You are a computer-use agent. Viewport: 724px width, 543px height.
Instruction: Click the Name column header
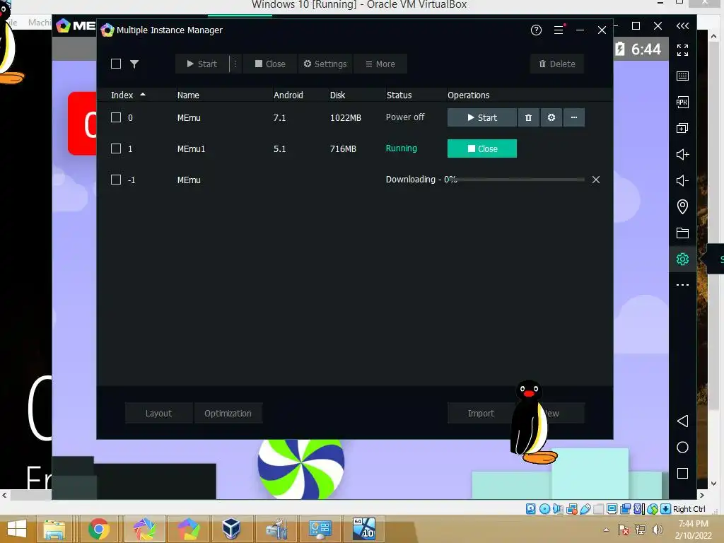[188, 95]
